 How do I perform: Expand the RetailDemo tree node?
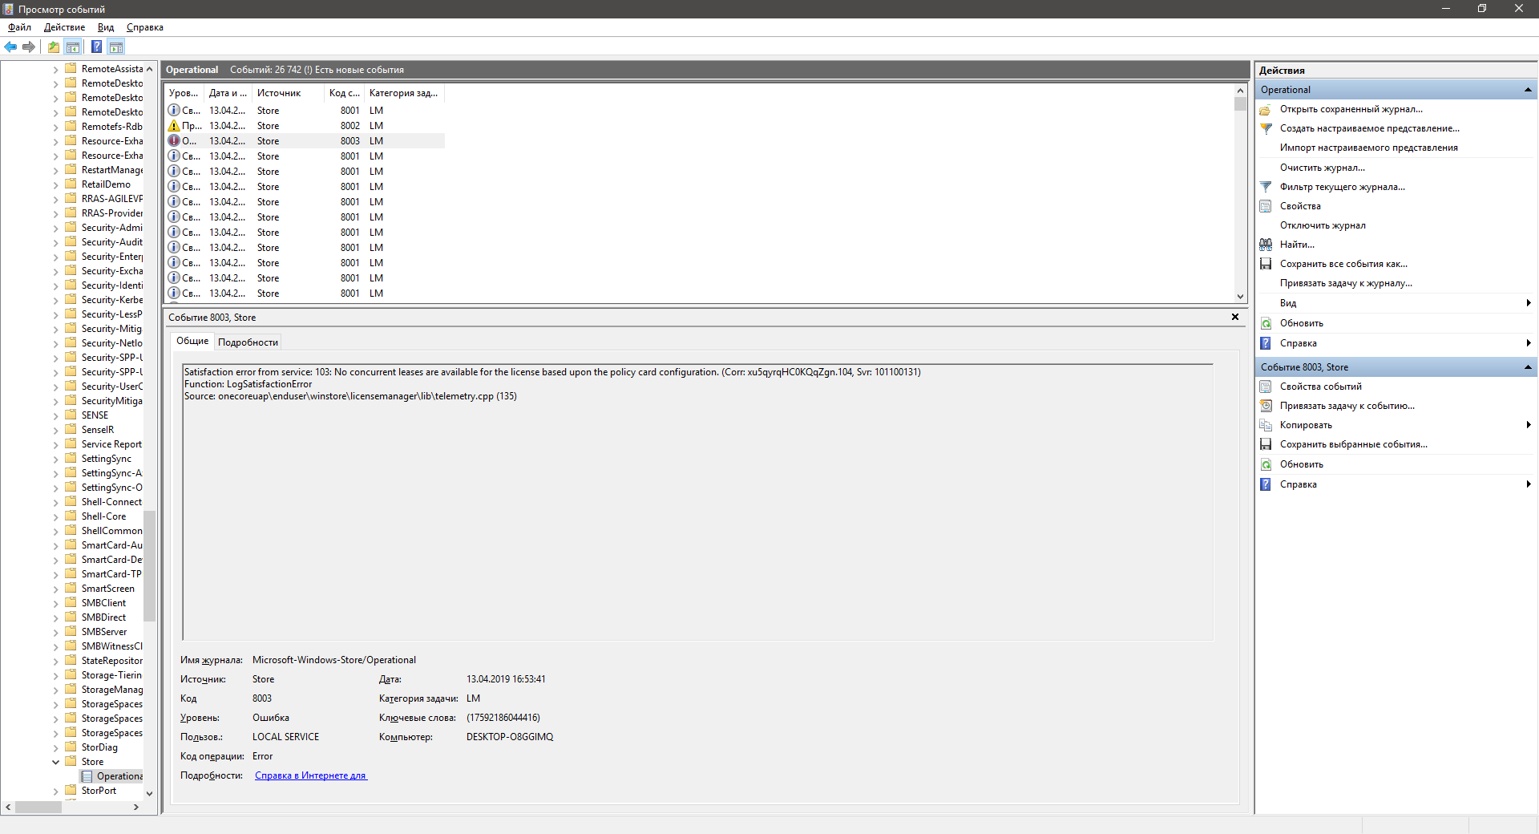pyautogui.click(x=55, y=184)
